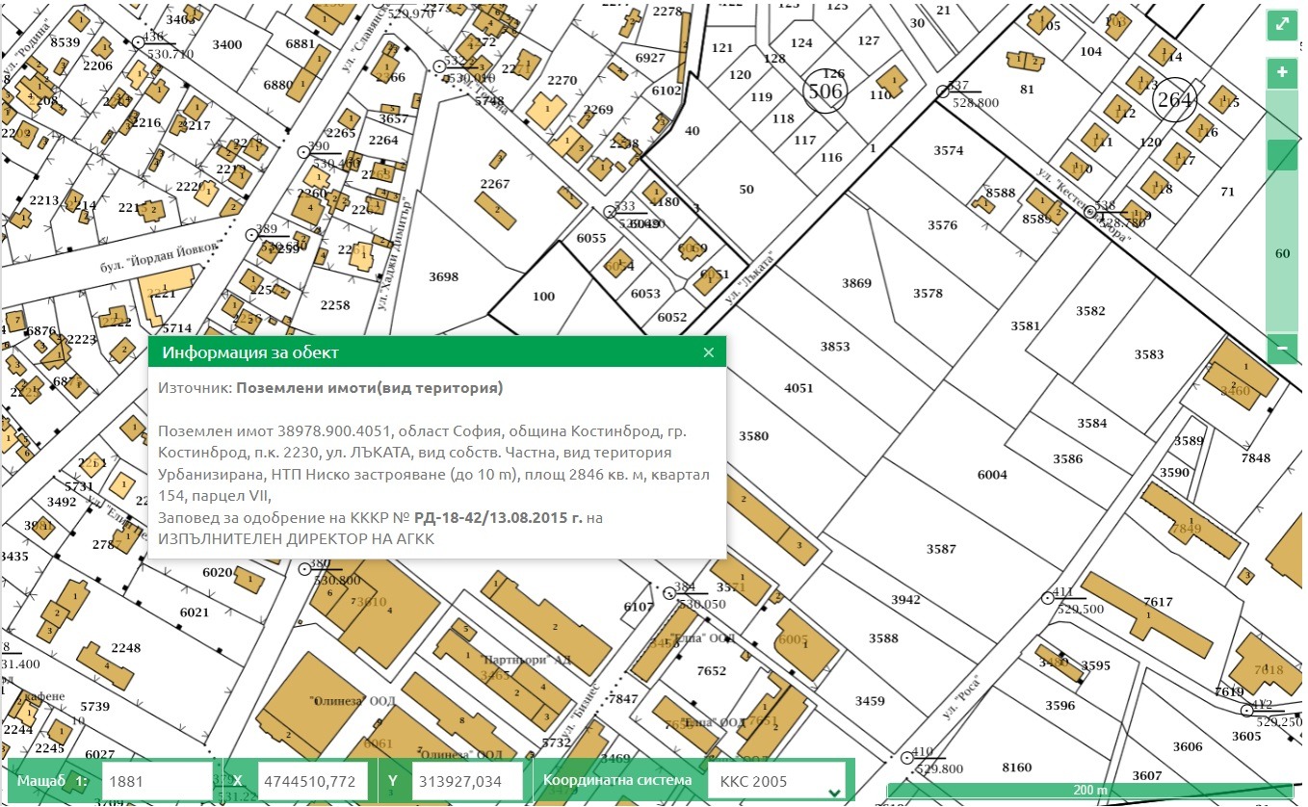Image resolution: width=1308 pixels, height=807 pixels.
Task: Click the circled quarter number 264
Action: point(1174,100)
